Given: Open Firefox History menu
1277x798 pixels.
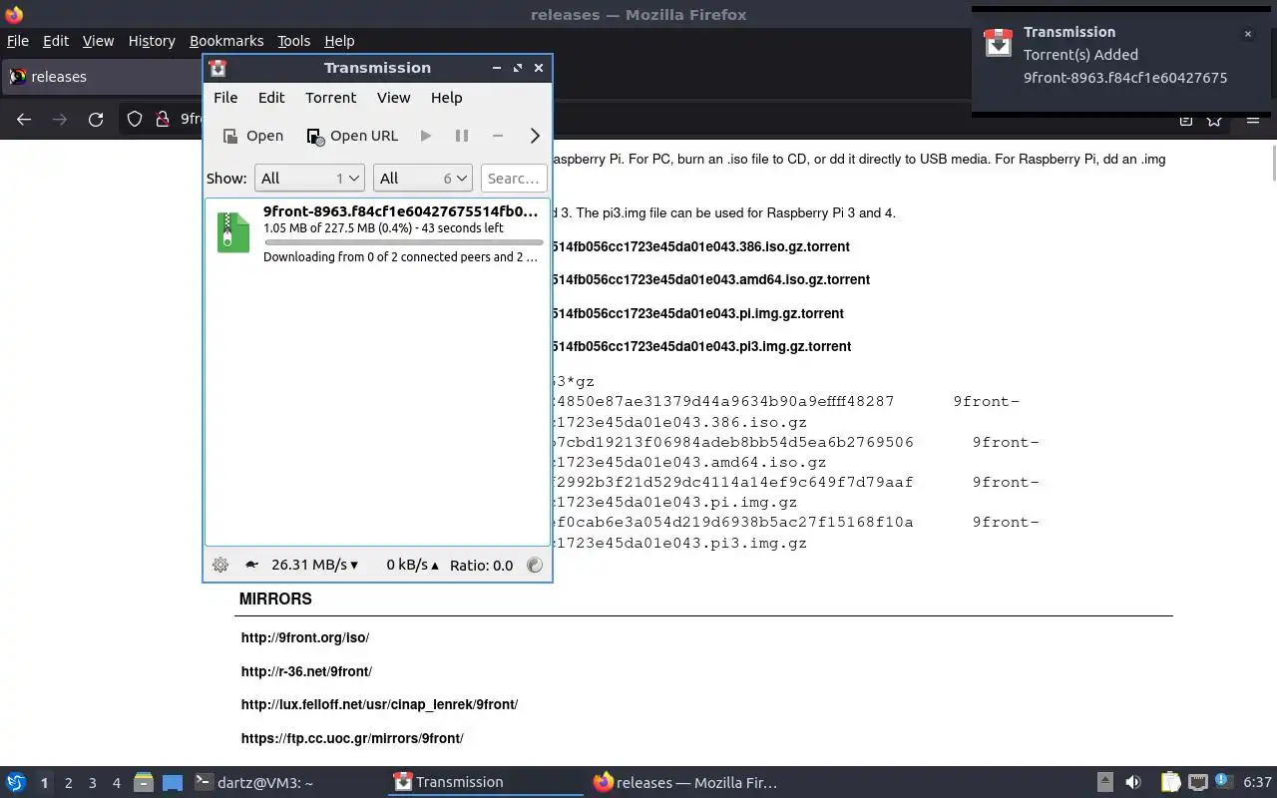Looking at the screenshot, I should click(152, 41).
